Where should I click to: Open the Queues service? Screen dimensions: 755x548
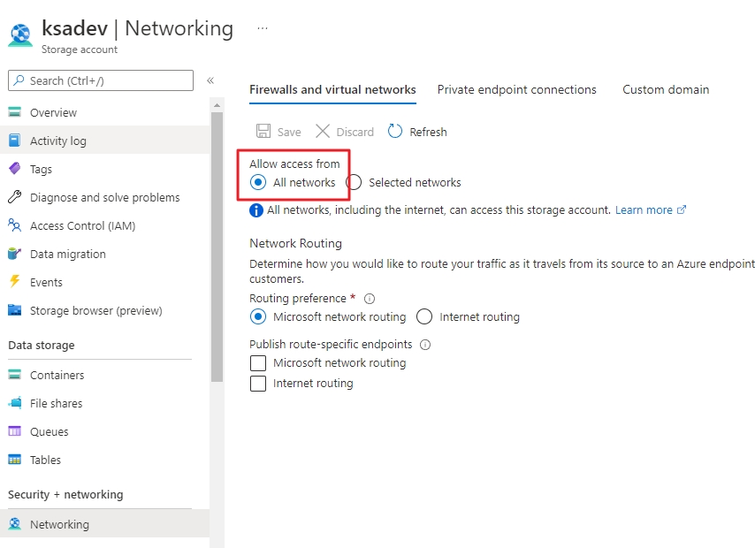pos(49,431)
